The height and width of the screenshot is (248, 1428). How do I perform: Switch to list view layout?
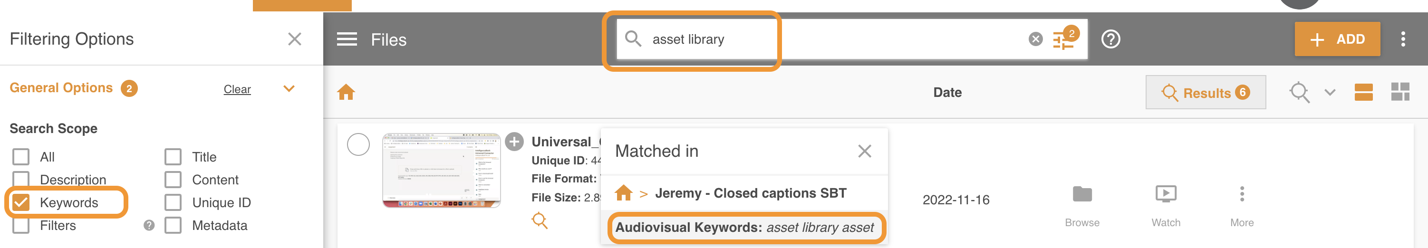click(x=1363, y=93)
